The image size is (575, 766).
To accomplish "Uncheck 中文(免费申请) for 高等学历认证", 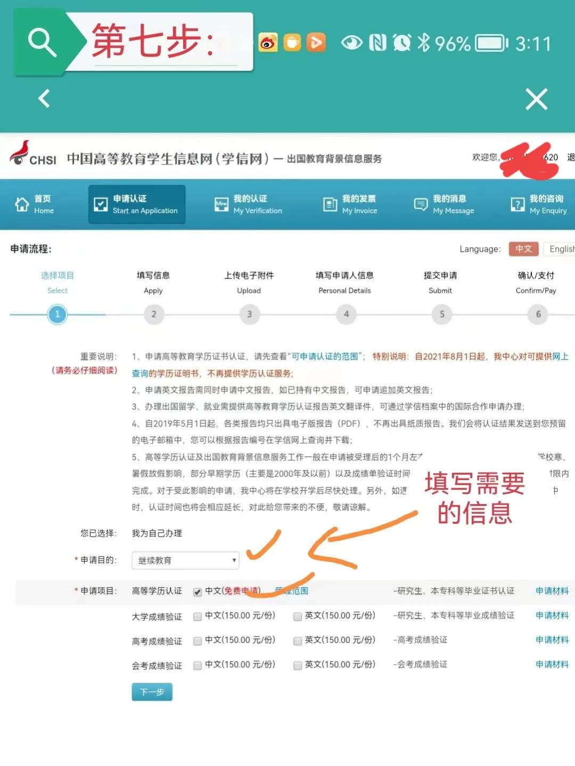I will point(198,591).
